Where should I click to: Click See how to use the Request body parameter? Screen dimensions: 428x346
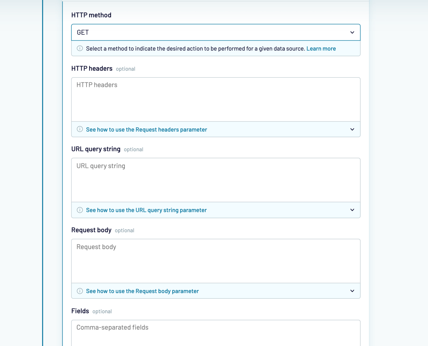[x=142, y=291]
